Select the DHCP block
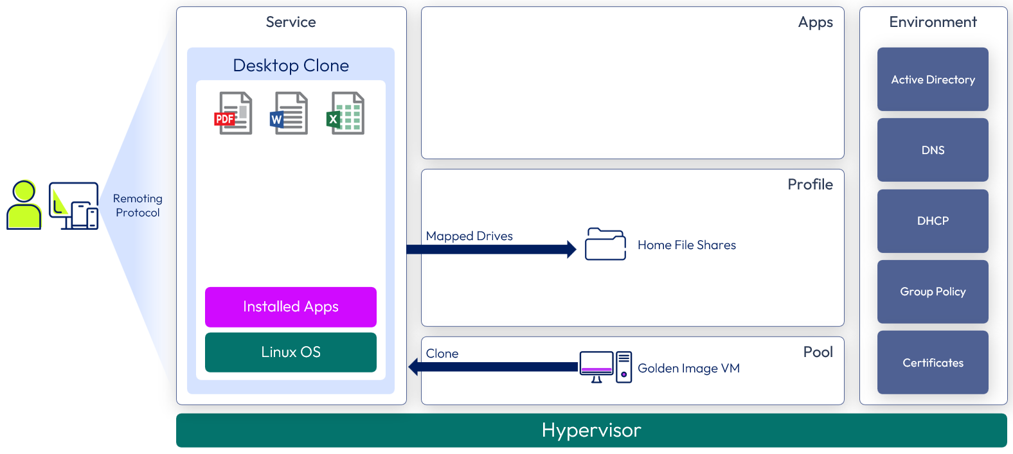Image resolution: width=1013 pixels, height=454 pixels. 932,221
